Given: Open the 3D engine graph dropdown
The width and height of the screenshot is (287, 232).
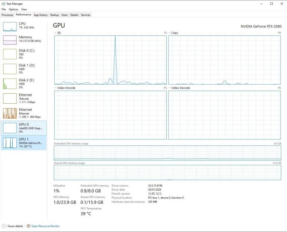Looking at the screenshot, I should click(x=55, y=33).
